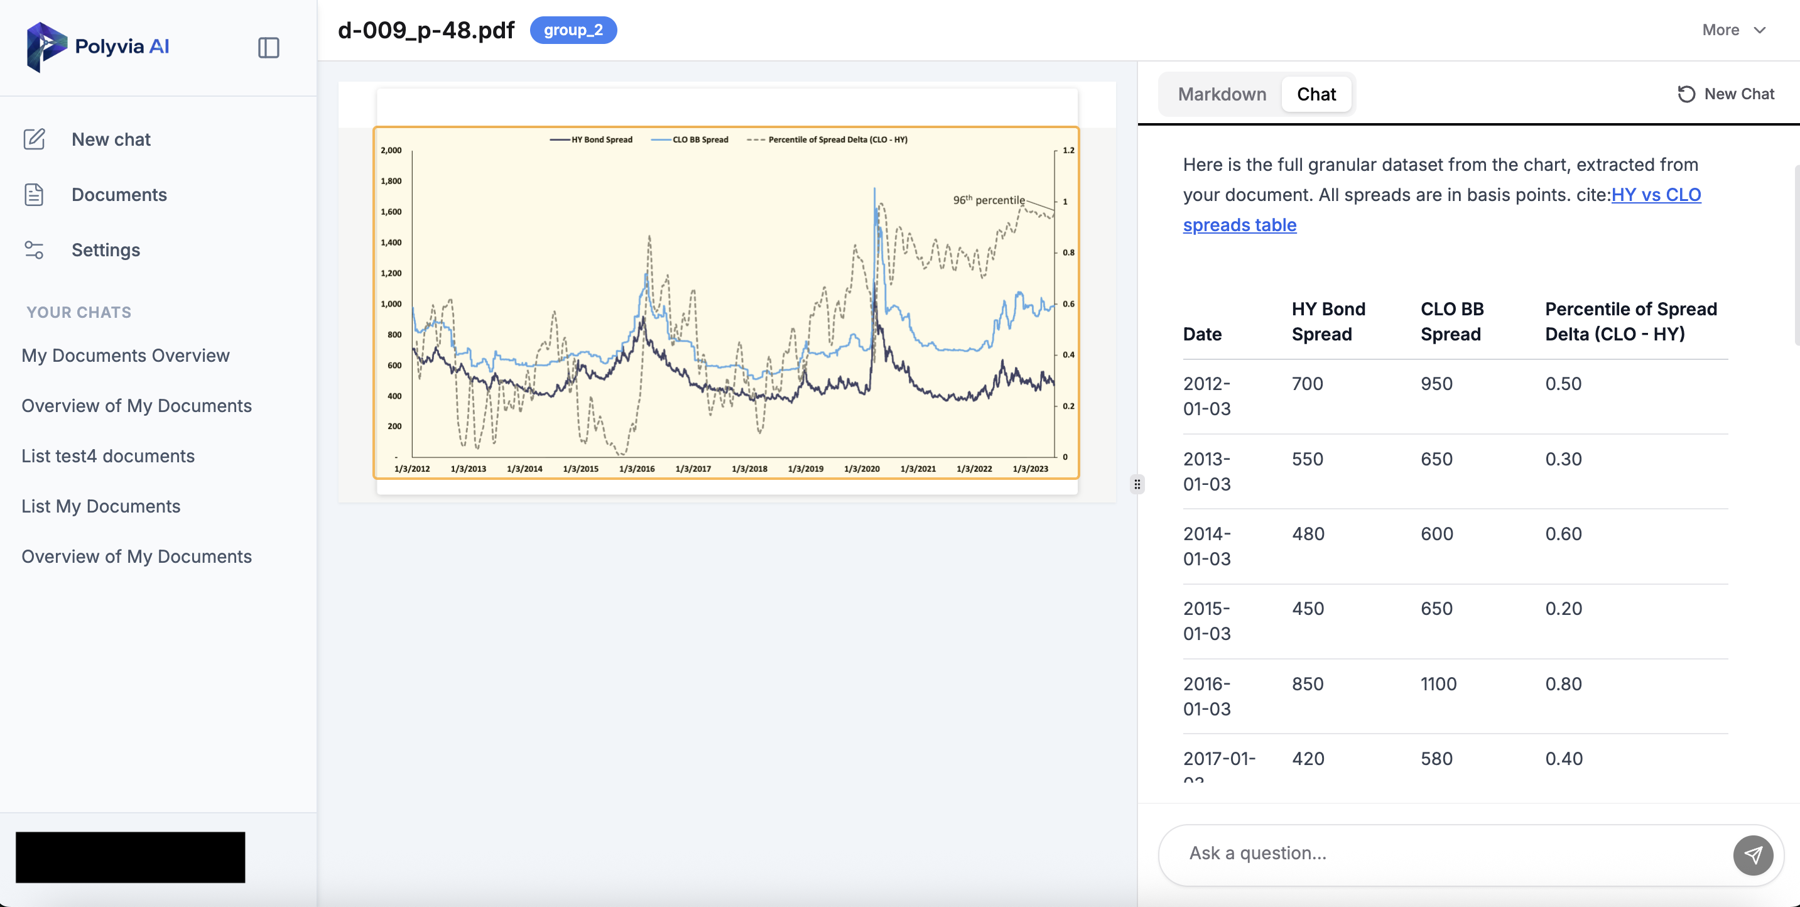Screen dimensions: 1800x907
Task: Switch to the Markdown tab
Action: point(1222,94)
